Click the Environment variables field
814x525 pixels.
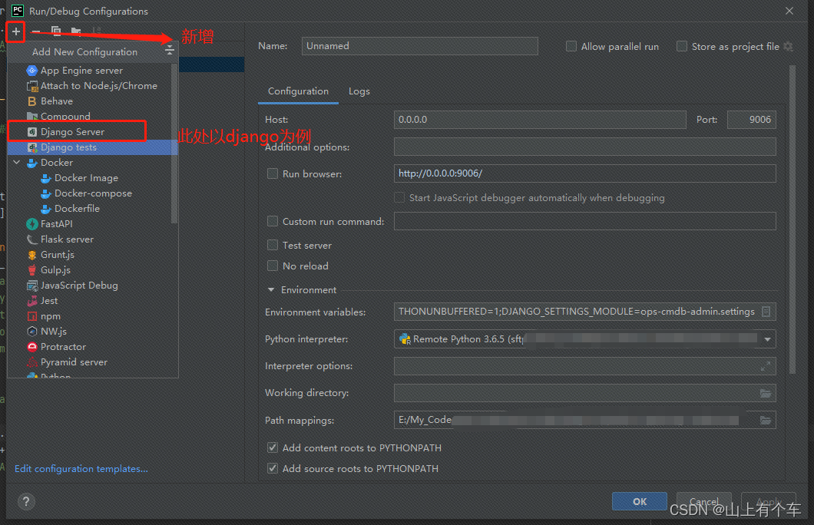pyautogui.click(x=585, y=312)
